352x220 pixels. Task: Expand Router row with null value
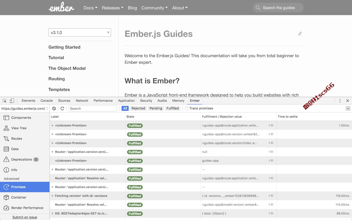(53, 152)
